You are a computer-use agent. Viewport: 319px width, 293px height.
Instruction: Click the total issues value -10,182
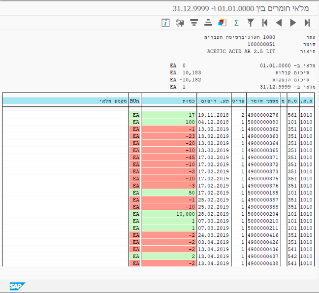pos(190,80)
